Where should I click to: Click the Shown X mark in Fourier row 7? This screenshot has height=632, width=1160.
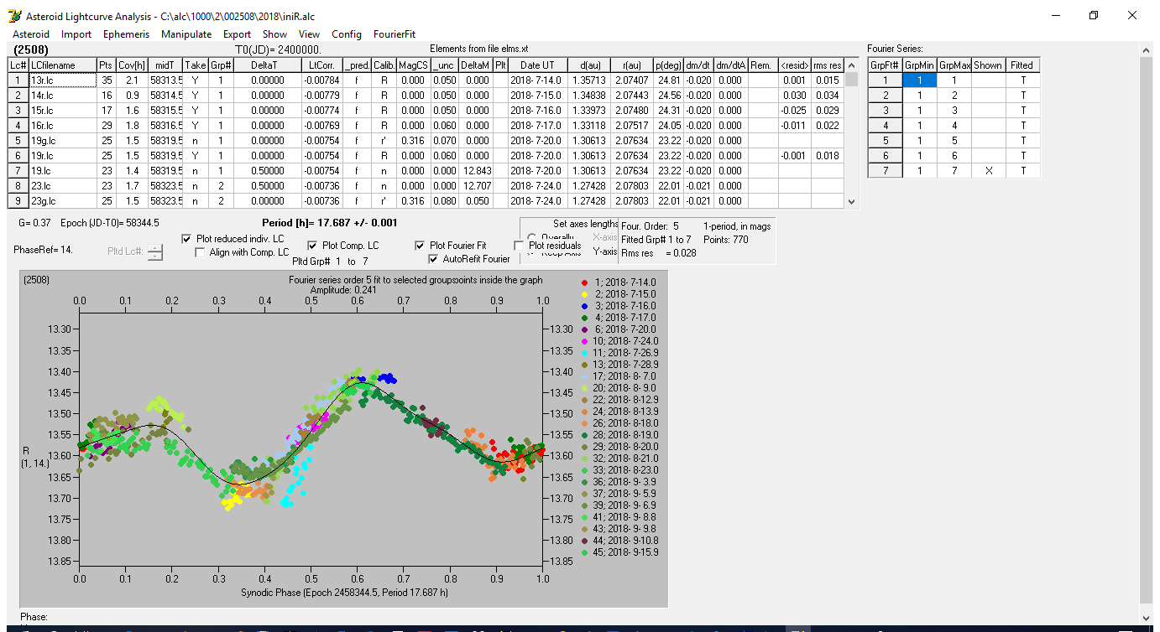[x=988, y=171]
